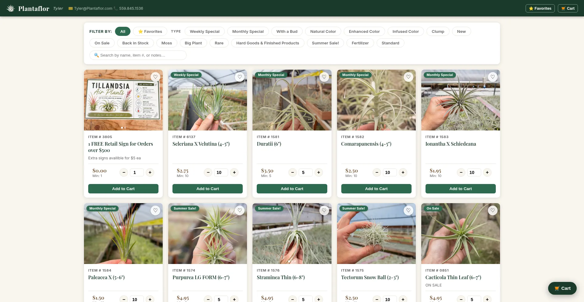Decrease Seleriana X Velutina quantity
The height and width of the screenshot is (302, 584).
(208, 172)
